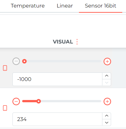Click the down chevron of the -1000 field

(107, 82)
